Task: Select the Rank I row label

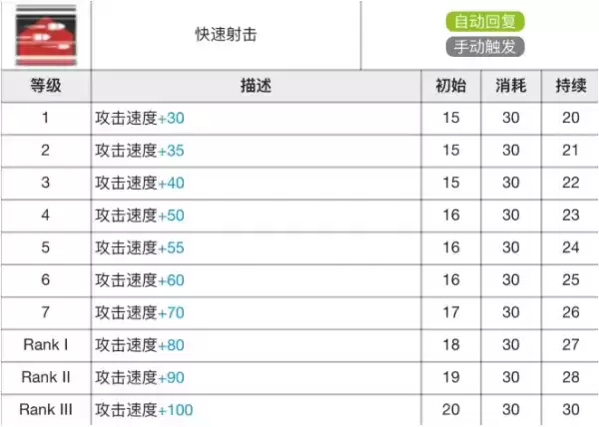Action: [45, 345]
